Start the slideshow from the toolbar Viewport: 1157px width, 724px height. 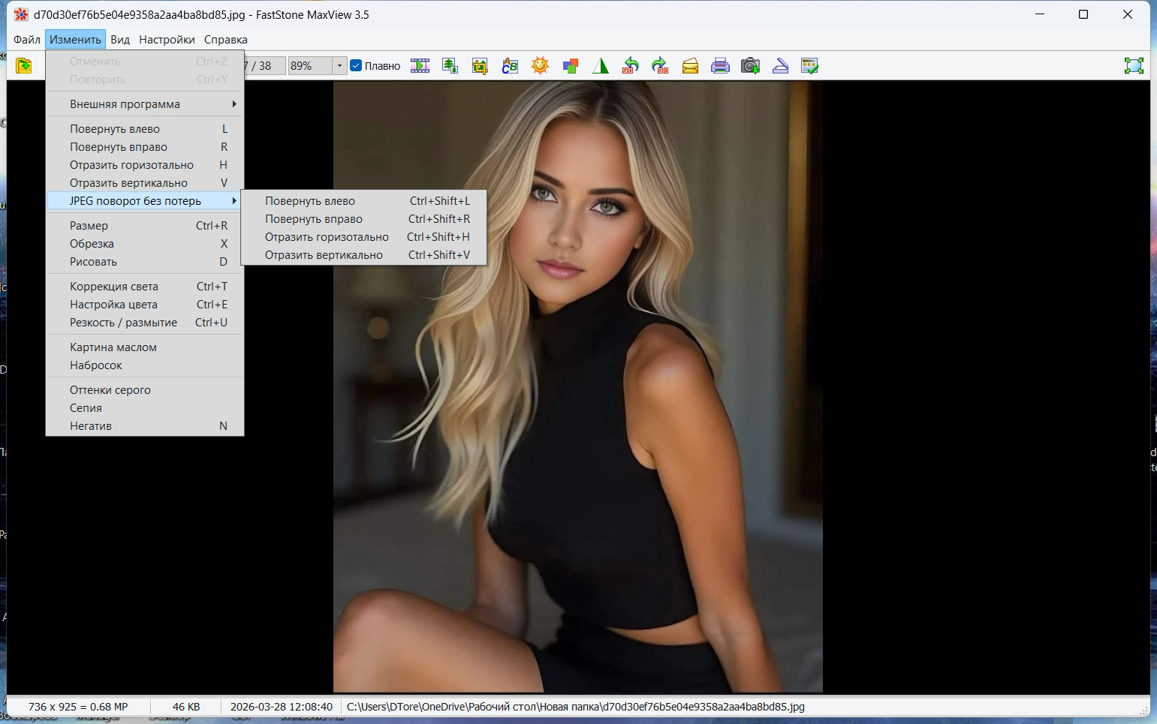(x=420, y=66)
